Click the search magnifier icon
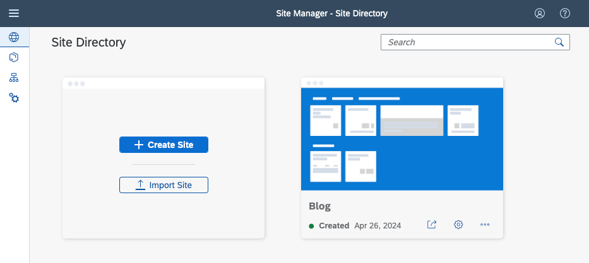Image resolution: width=589 pixels, height=263 pixels. click(559, 42)
